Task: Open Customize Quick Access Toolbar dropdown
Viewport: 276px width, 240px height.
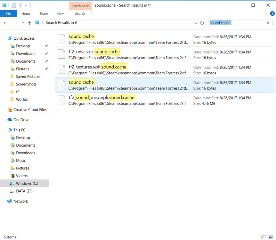Action: (x=26, y=6)
